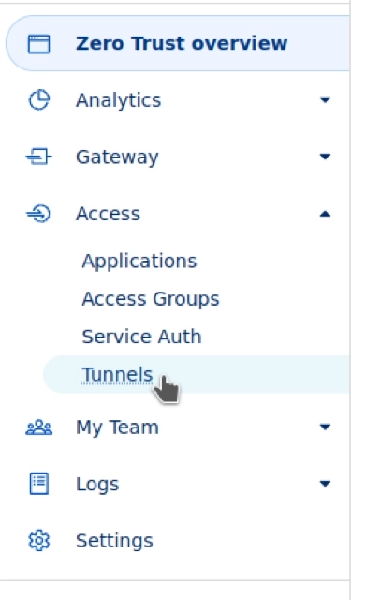Click the Analytics pie chart icon
Viewport: 366px width, 600px height.
click(39, 100)
